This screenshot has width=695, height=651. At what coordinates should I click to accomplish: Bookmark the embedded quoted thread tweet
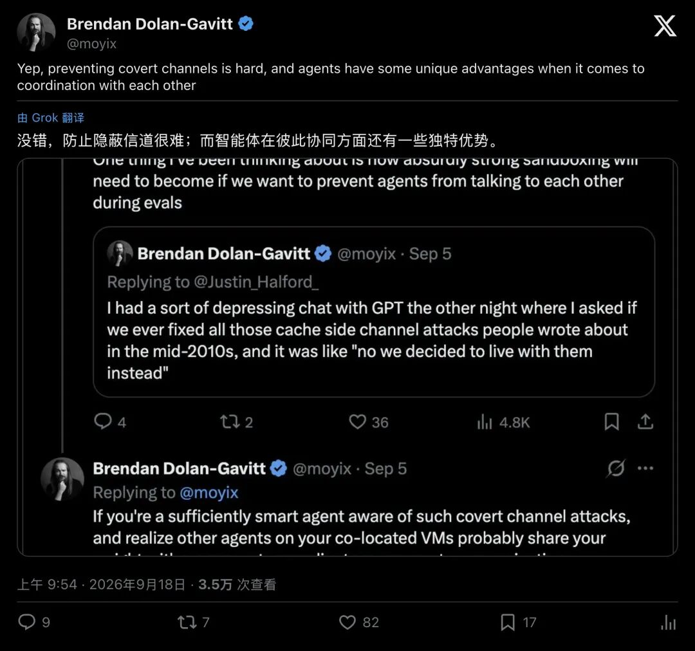(612, 421)
